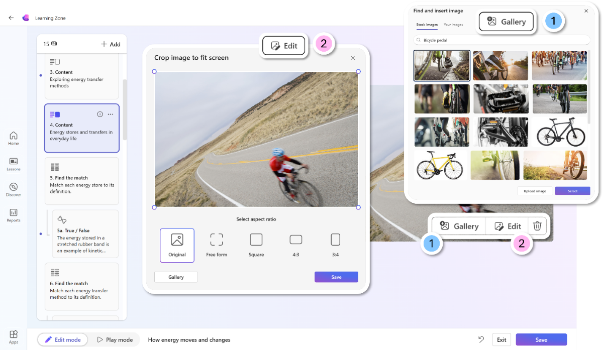Click Edit in the image toolbar
Screen dimensions: 603x350
[x=508, y=226]
